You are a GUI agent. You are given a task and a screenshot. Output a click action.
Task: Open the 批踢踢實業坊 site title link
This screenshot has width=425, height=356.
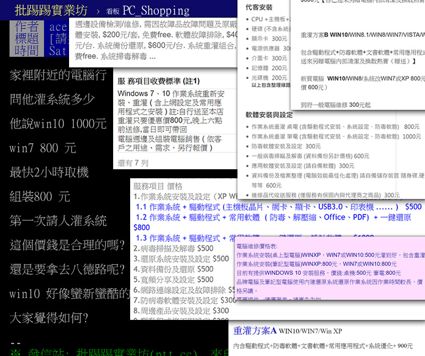click(51, 11)
